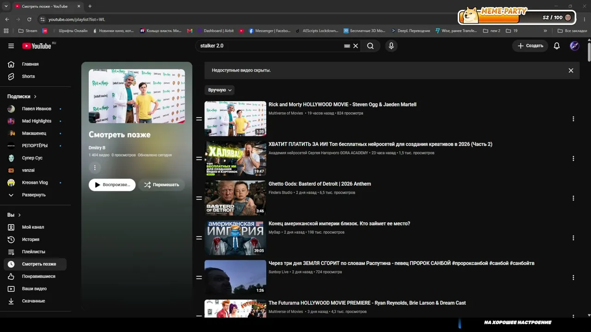View site information icon in address bar
The height and width of the screenshot is (332, 591).
tap(42, 19)
